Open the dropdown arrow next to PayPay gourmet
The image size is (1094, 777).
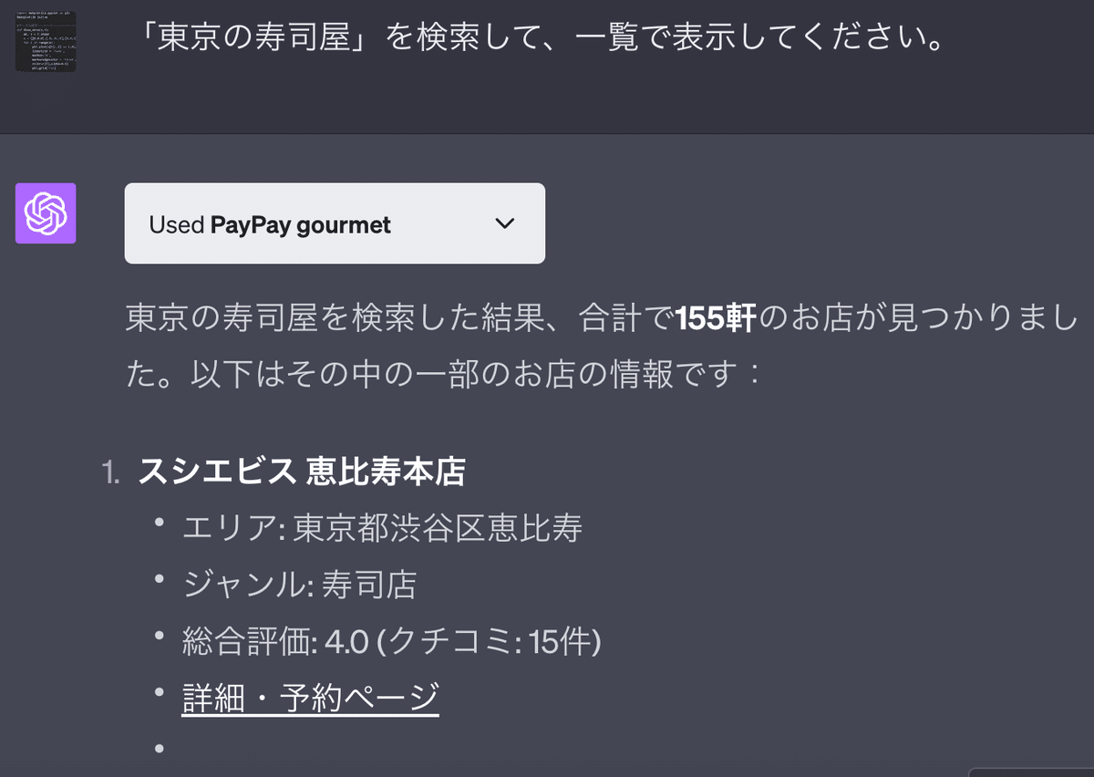click(504, 223)
